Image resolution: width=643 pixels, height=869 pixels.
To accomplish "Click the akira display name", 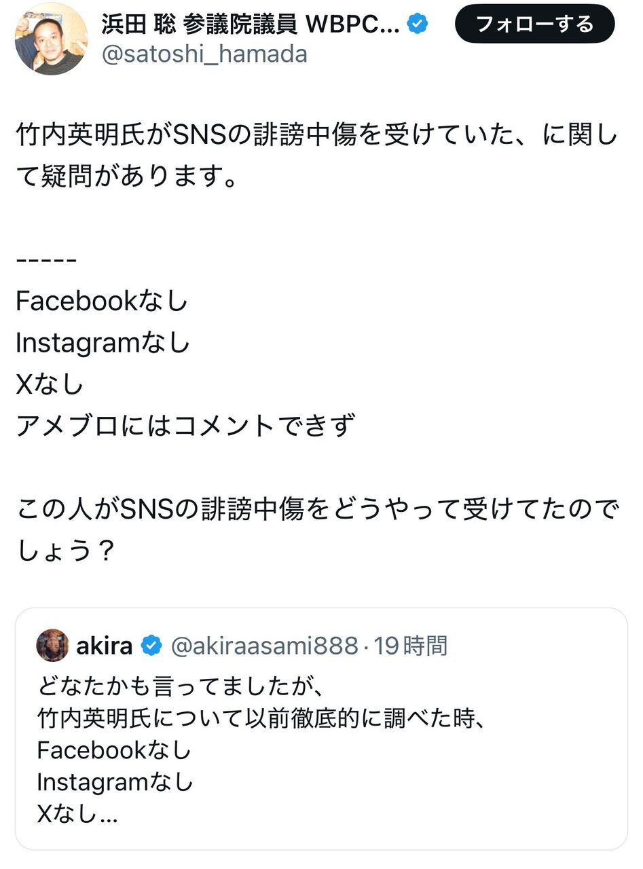I will (104, 646).
